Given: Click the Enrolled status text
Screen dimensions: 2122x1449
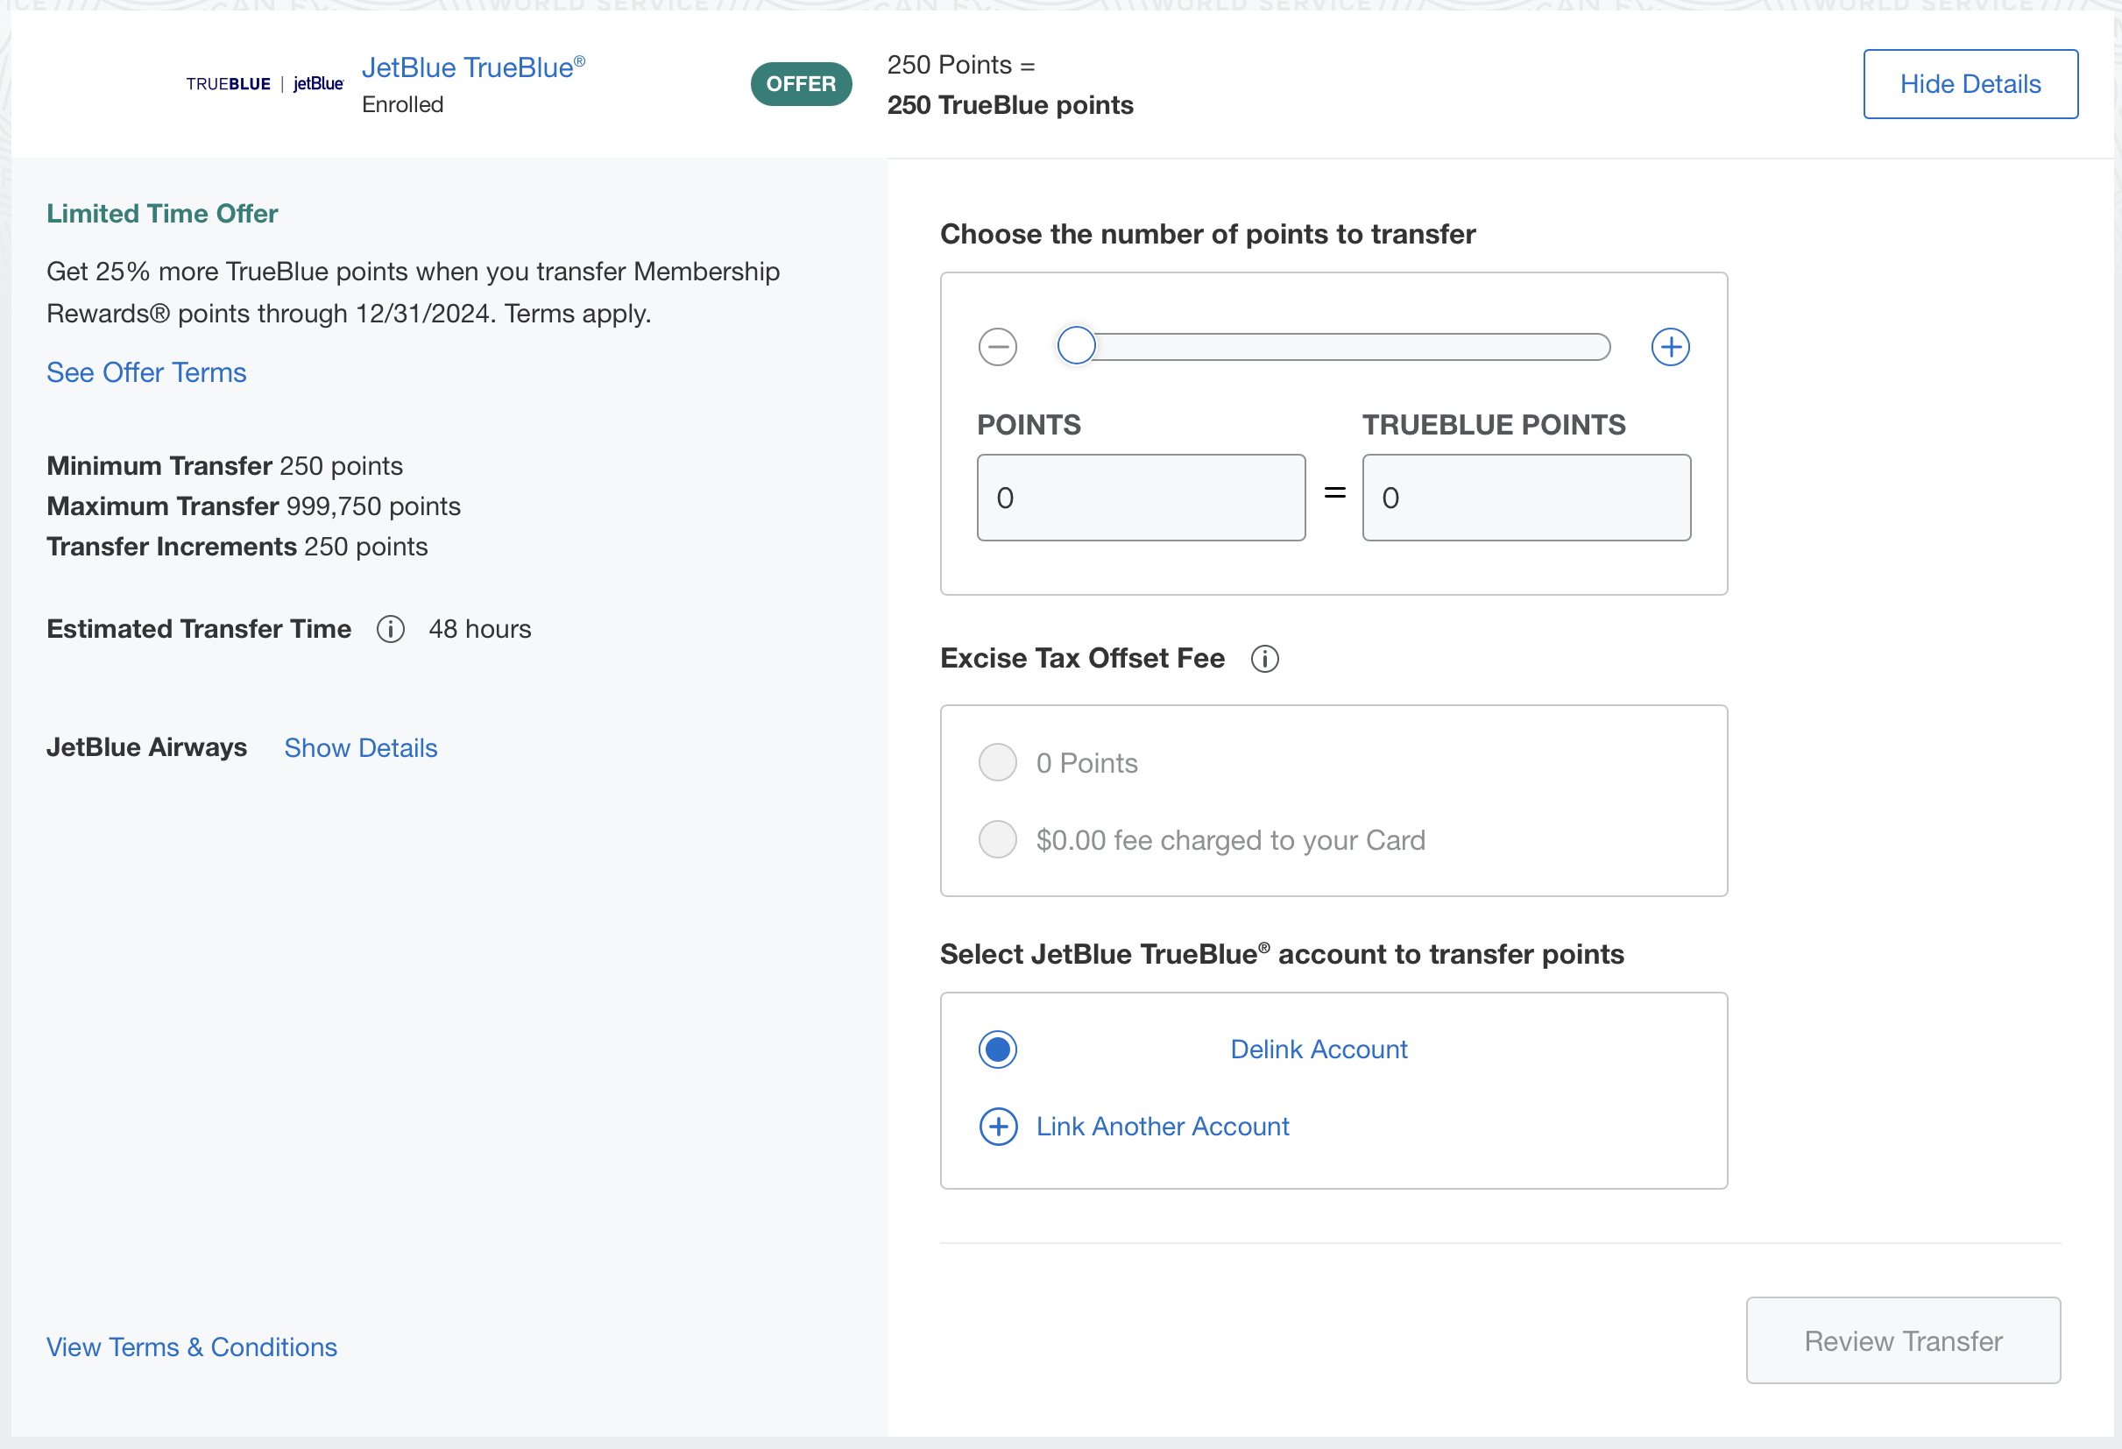Looking at the screenshot, I should (x=403, y=105).
